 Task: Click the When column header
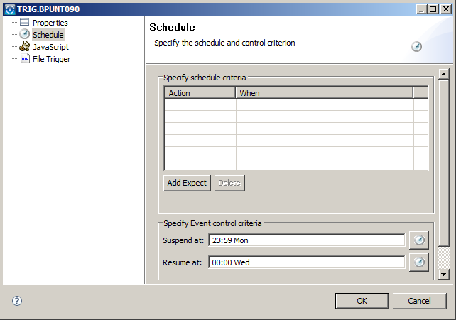(325, 93)
